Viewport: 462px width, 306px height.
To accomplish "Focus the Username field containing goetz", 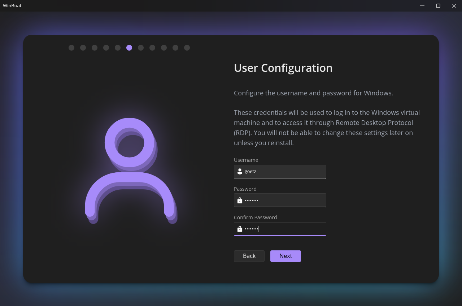I will [x=283, y=172].
